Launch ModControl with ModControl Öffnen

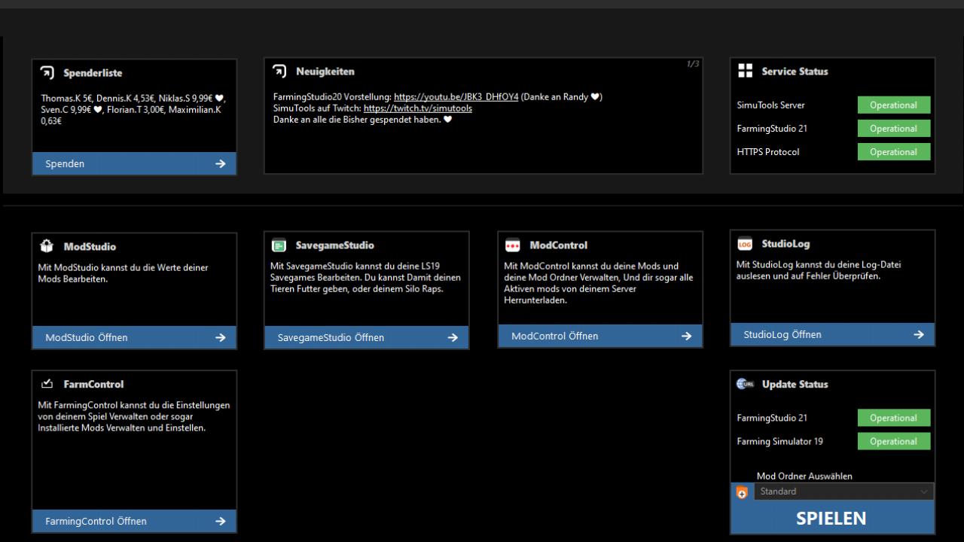pos(600,336)
